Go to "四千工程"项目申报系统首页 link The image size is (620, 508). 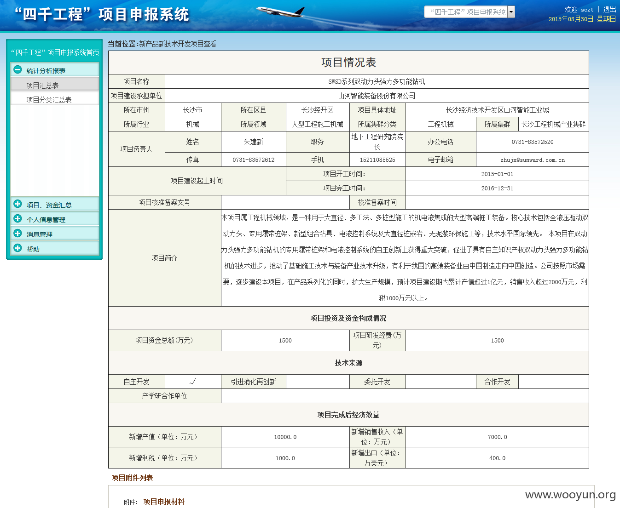(x=55, y=52)
